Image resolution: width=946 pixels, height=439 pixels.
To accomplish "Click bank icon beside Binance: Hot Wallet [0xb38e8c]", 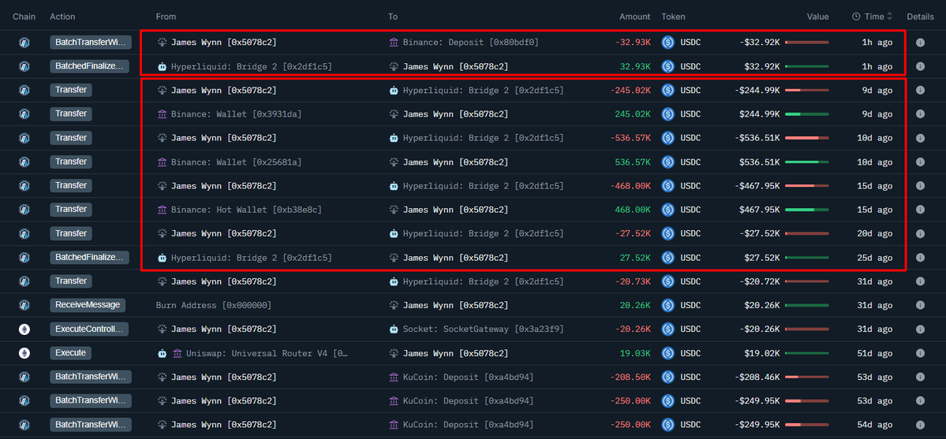I will 162,210.
